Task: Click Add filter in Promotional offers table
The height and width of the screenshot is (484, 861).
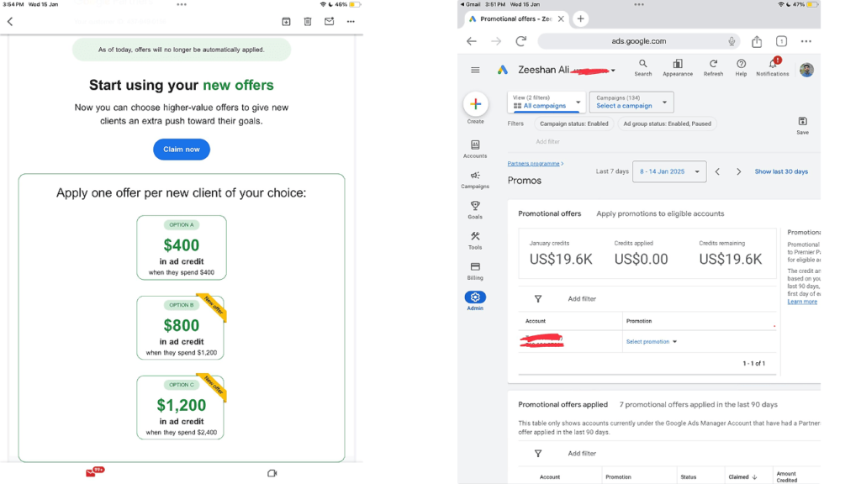Action: 582,299
